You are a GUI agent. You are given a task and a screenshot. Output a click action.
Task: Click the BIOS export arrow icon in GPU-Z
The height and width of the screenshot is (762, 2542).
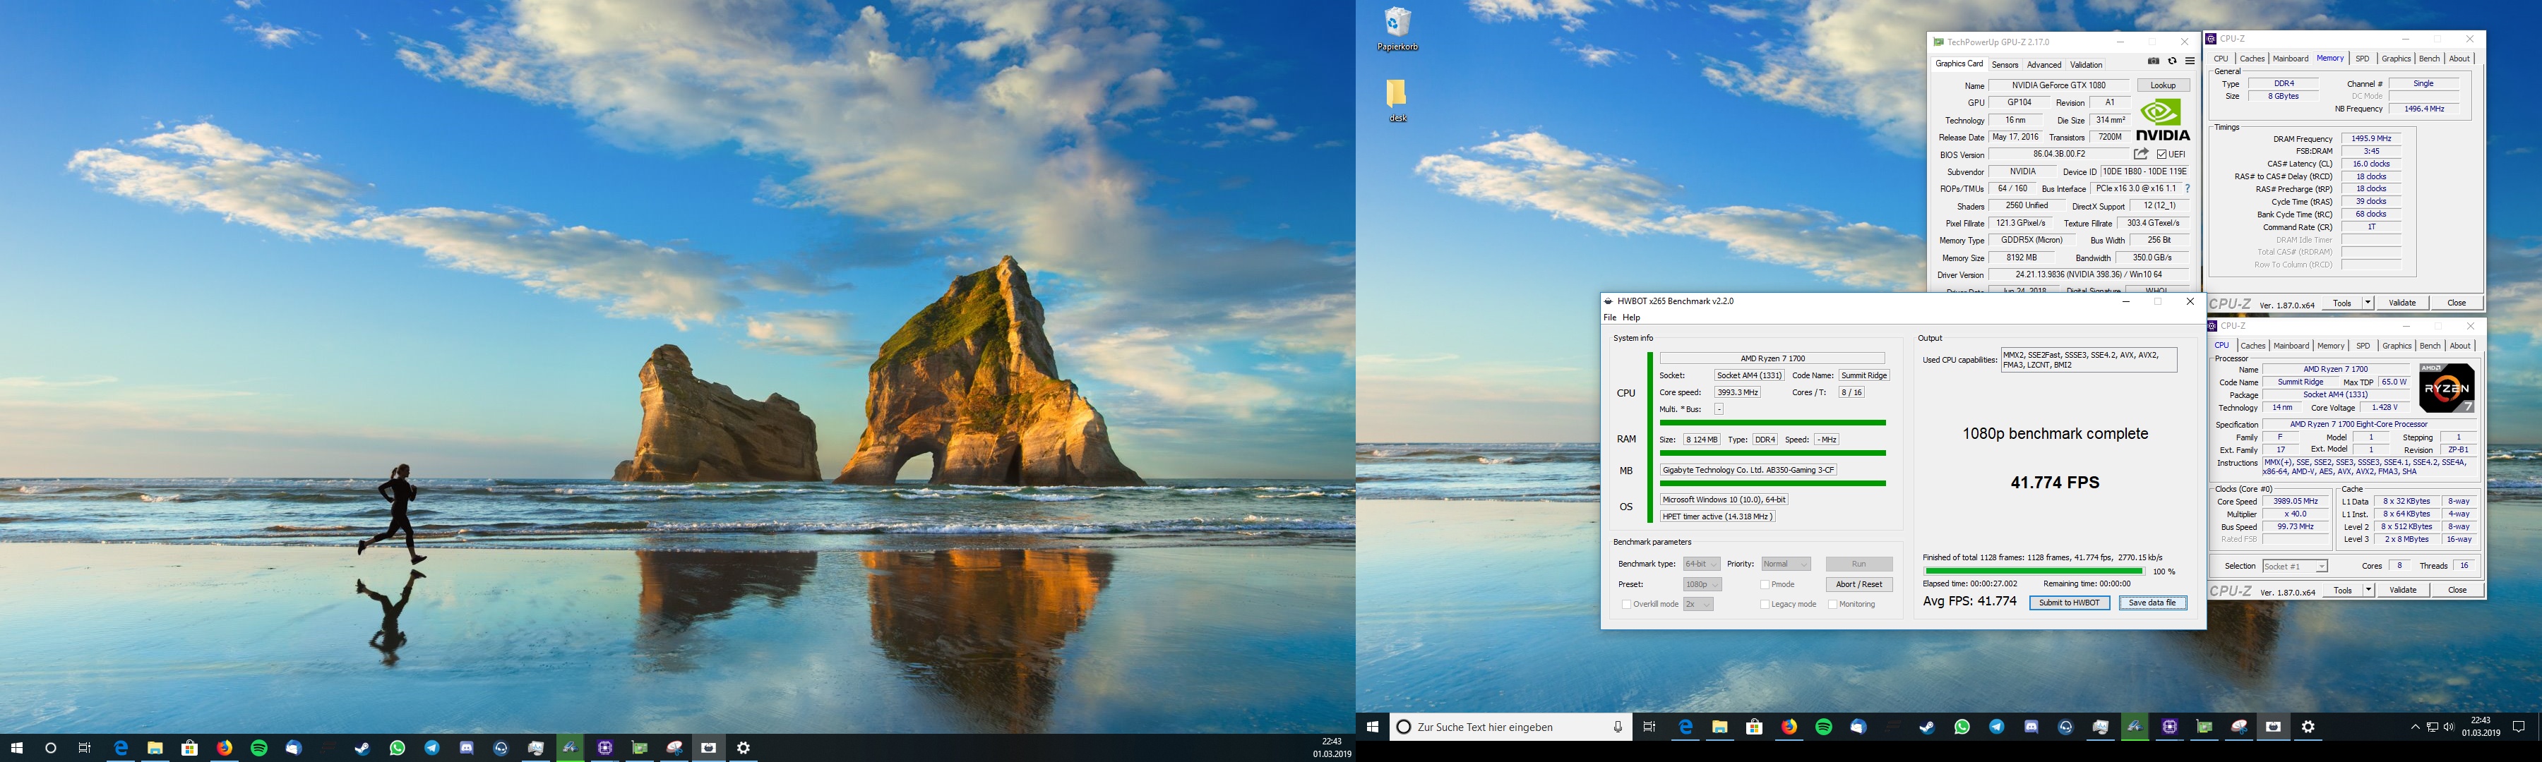(2140, 154)
